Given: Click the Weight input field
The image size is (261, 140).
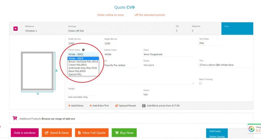Looking at the screenshot, I should click(82, 93).
